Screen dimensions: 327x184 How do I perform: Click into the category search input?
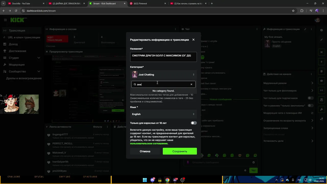tap(163, 84)
